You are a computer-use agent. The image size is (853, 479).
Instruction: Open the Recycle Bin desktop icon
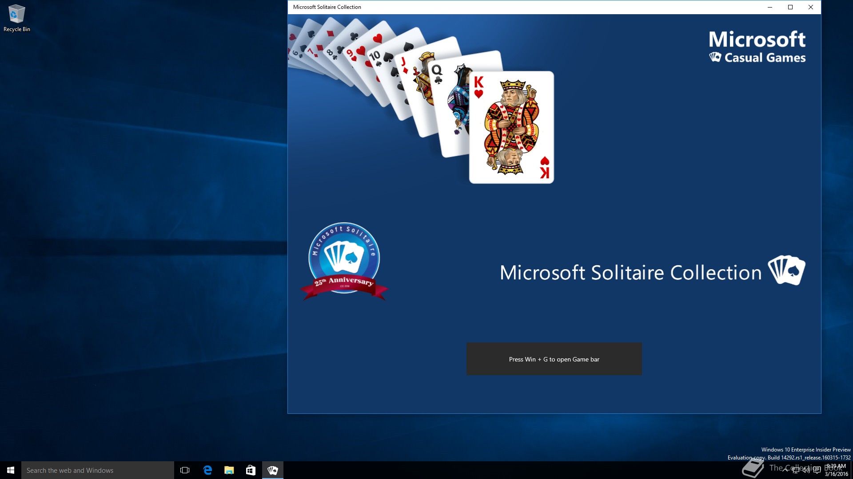[16, 18]
